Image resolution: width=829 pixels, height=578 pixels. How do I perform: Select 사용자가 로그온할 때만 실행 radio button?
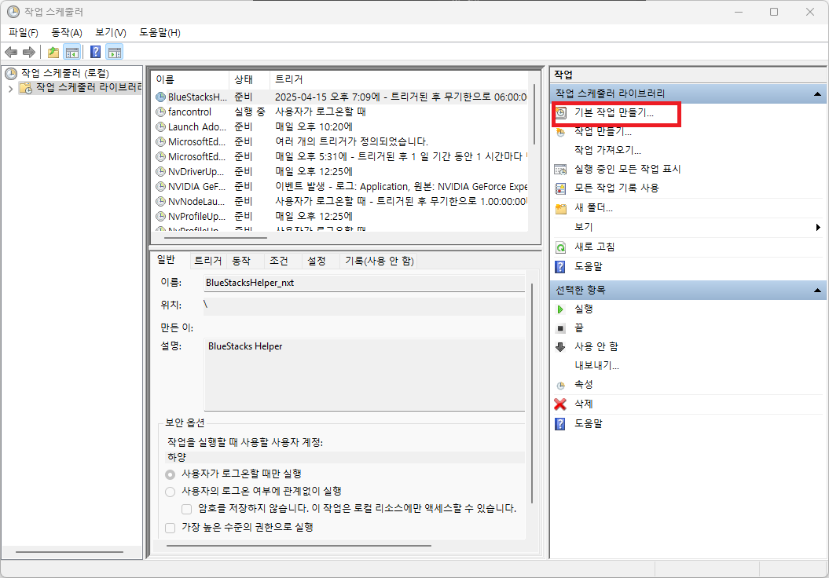coord(171,474)
